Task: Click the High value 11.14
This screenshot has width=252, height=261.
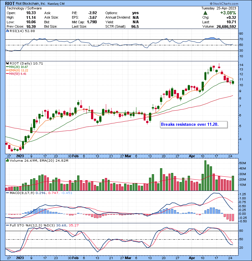Action: click(31, 18)
